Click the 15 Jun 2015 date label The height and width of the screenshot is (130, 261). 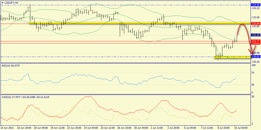(8, 128)
